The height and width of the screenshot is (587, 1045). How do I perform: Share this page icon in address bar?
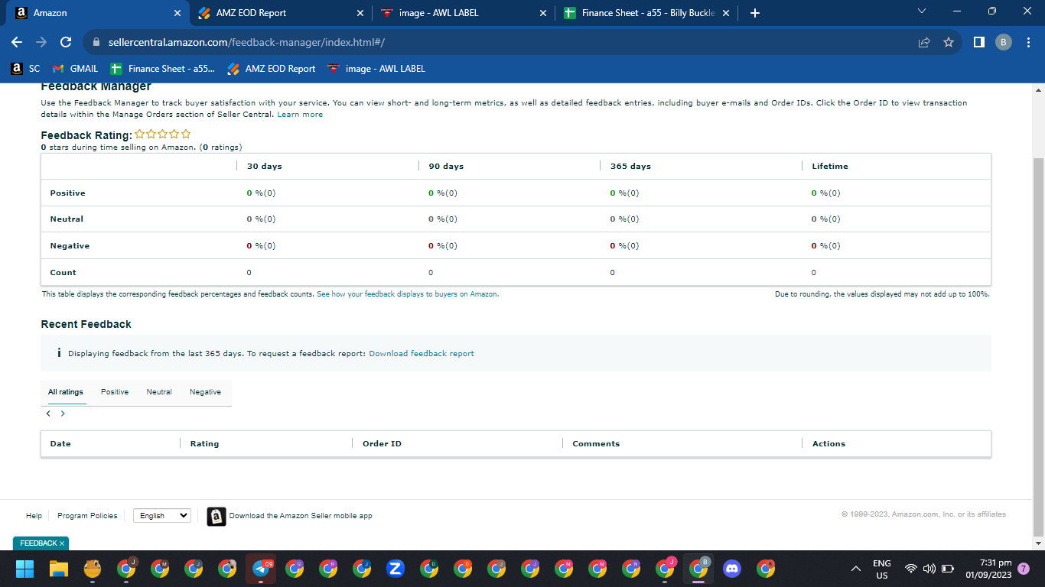(x=924, y=42)
